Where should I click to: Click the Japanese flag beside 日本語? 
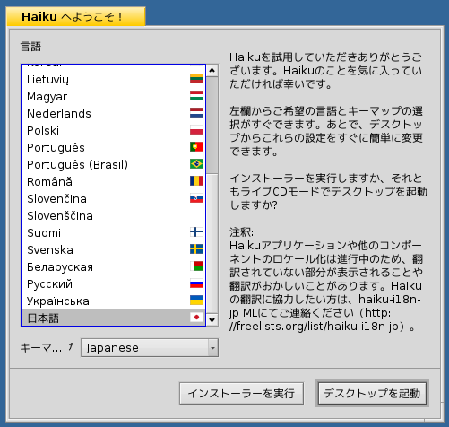tap(196, 318)
